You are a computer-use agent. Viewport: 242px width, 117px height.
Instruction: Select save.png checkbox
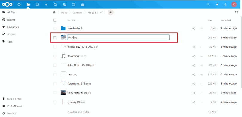click(x=55, y=74)
